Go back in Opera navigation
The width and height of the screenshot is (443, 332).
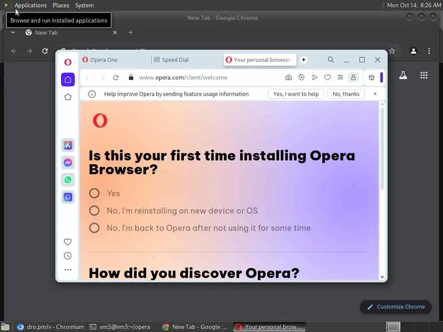(87, 78)
